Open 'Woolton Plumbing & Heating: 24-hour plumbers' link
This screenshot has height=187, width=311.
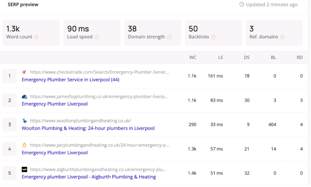(88, 128)
